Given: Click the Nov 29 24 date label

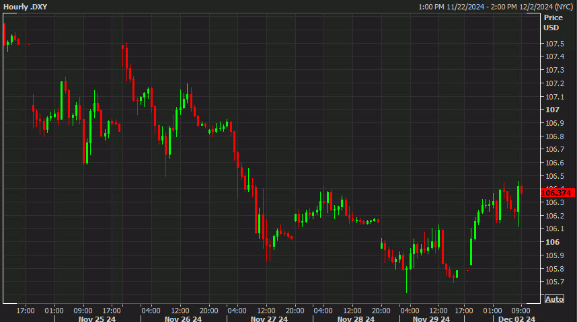Looking at the screenshot, I should tap(431, 319).
